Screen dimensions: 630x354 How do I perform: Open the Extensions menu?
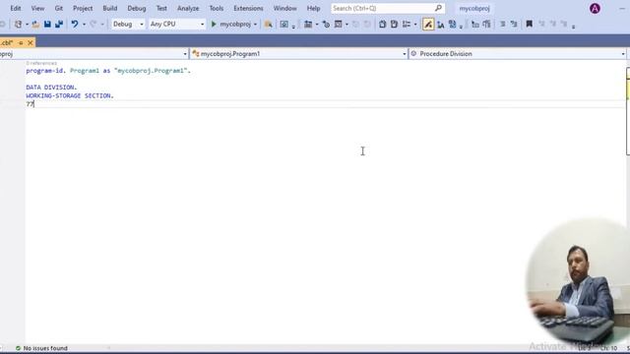pos(248,9)
